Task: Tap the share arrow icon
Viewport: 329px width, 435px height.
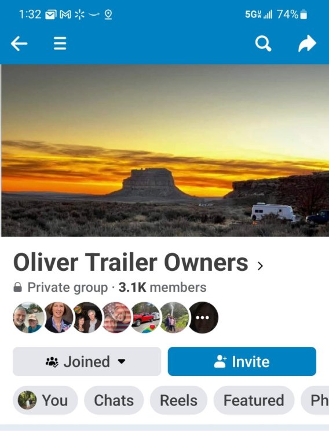Action: (307, 43)
